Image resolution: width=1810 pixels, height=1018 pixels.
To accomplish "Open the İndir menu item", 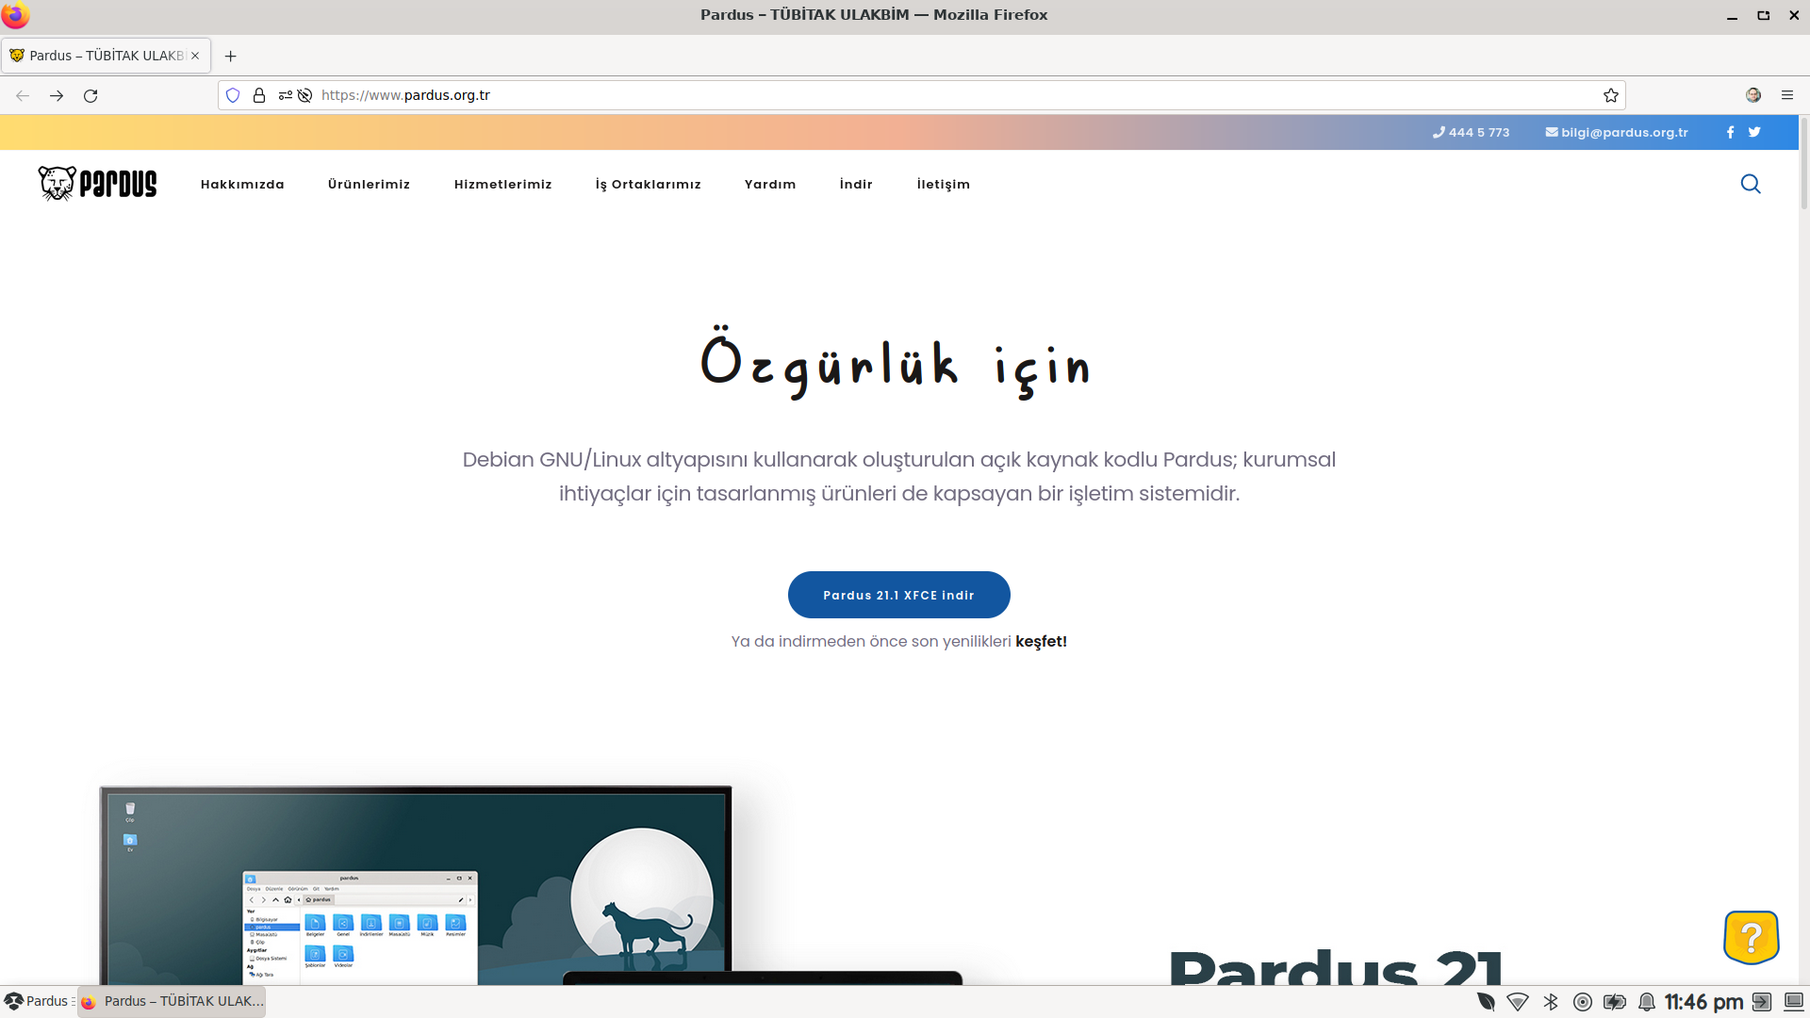I will pyautogui.click(x=856, y=184).
